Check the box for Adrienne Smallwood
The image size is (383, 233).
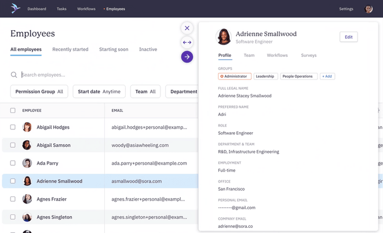[x=13, y=181]
